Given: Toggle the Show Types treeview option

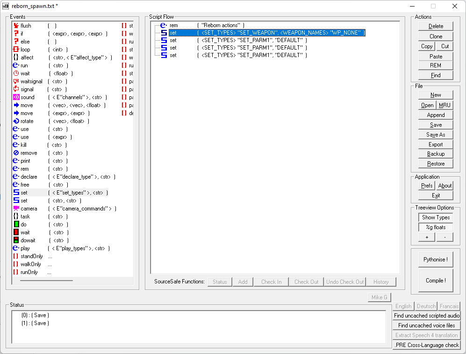Looking at the screenshot, I should pos(436,217).
